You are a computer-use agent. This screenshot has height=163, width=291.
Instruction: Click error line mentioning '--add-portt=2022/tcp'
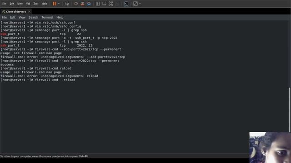tap(63, 57)
